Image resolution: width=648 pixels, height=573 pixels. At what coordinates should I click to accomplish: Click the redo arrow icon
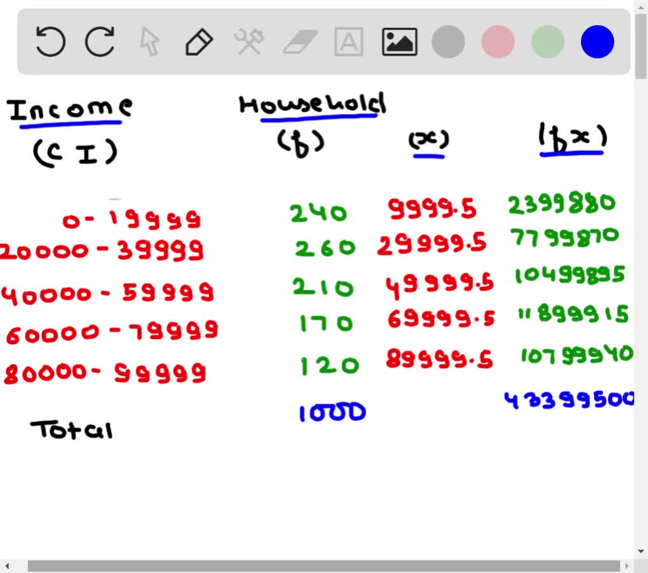(99, 41)
